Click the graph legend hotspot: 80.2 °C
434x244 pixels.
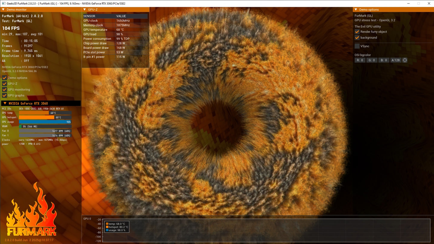pos(117,227)
